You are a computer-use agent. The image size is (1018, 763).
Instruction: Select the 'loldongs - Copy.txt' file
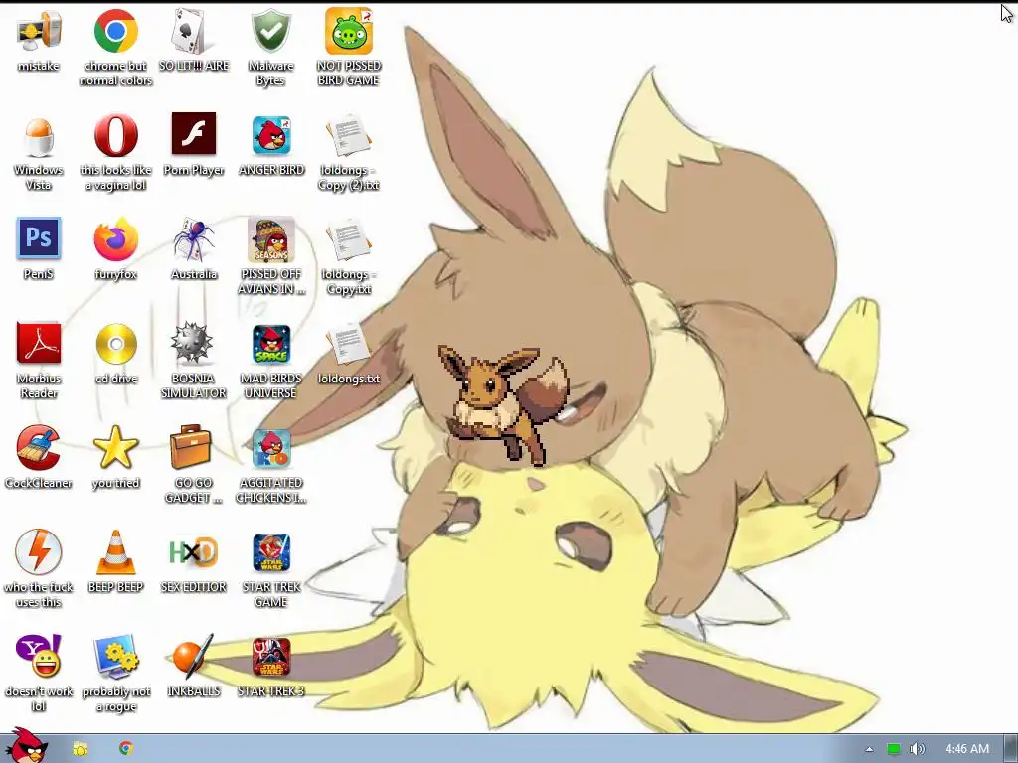coord(349,240)
